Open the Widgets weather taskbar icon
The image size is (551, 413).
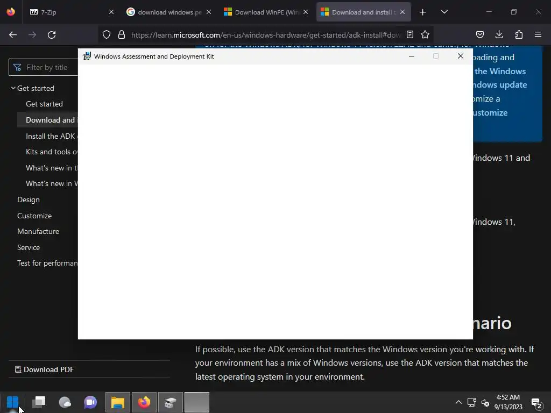point(65,402)
